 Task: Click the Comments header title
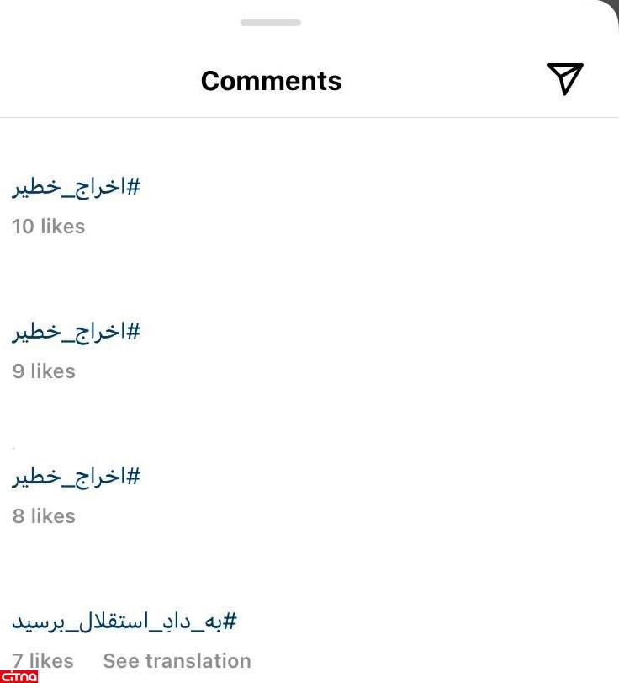click(x=271, y=81)
